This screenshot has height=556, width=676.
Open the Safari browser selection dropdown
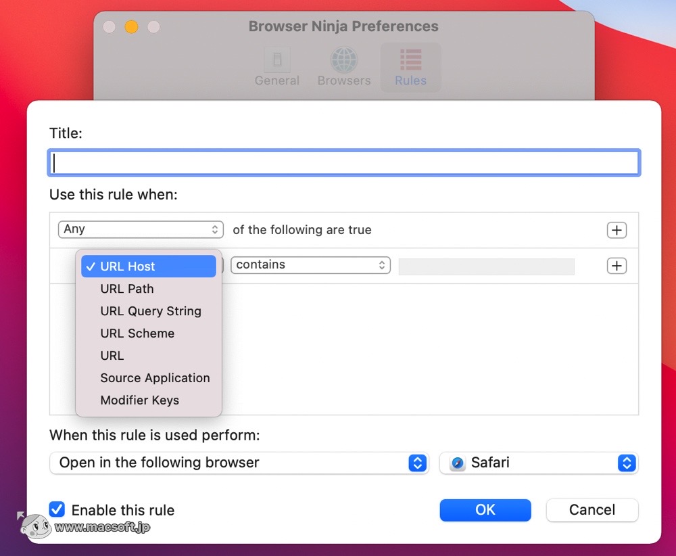tap(538, 463)
